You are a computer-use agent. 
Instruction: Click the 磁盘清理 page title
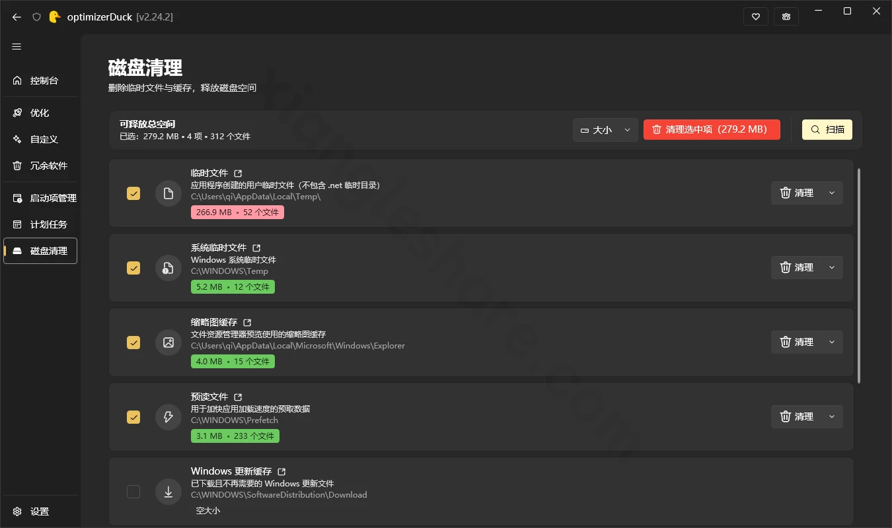(145, 68)
